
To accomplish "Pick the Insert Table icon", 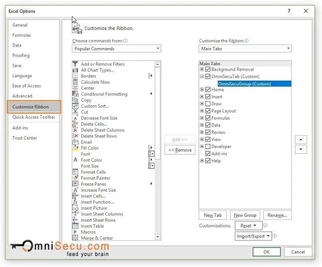I will (x=75, y=226).
